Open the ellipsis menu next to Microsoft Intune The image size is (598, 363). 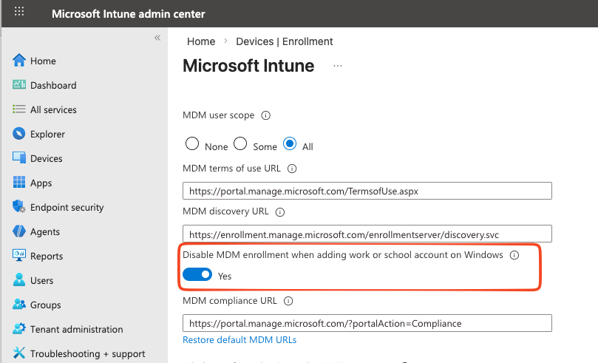tap(338, 66)
